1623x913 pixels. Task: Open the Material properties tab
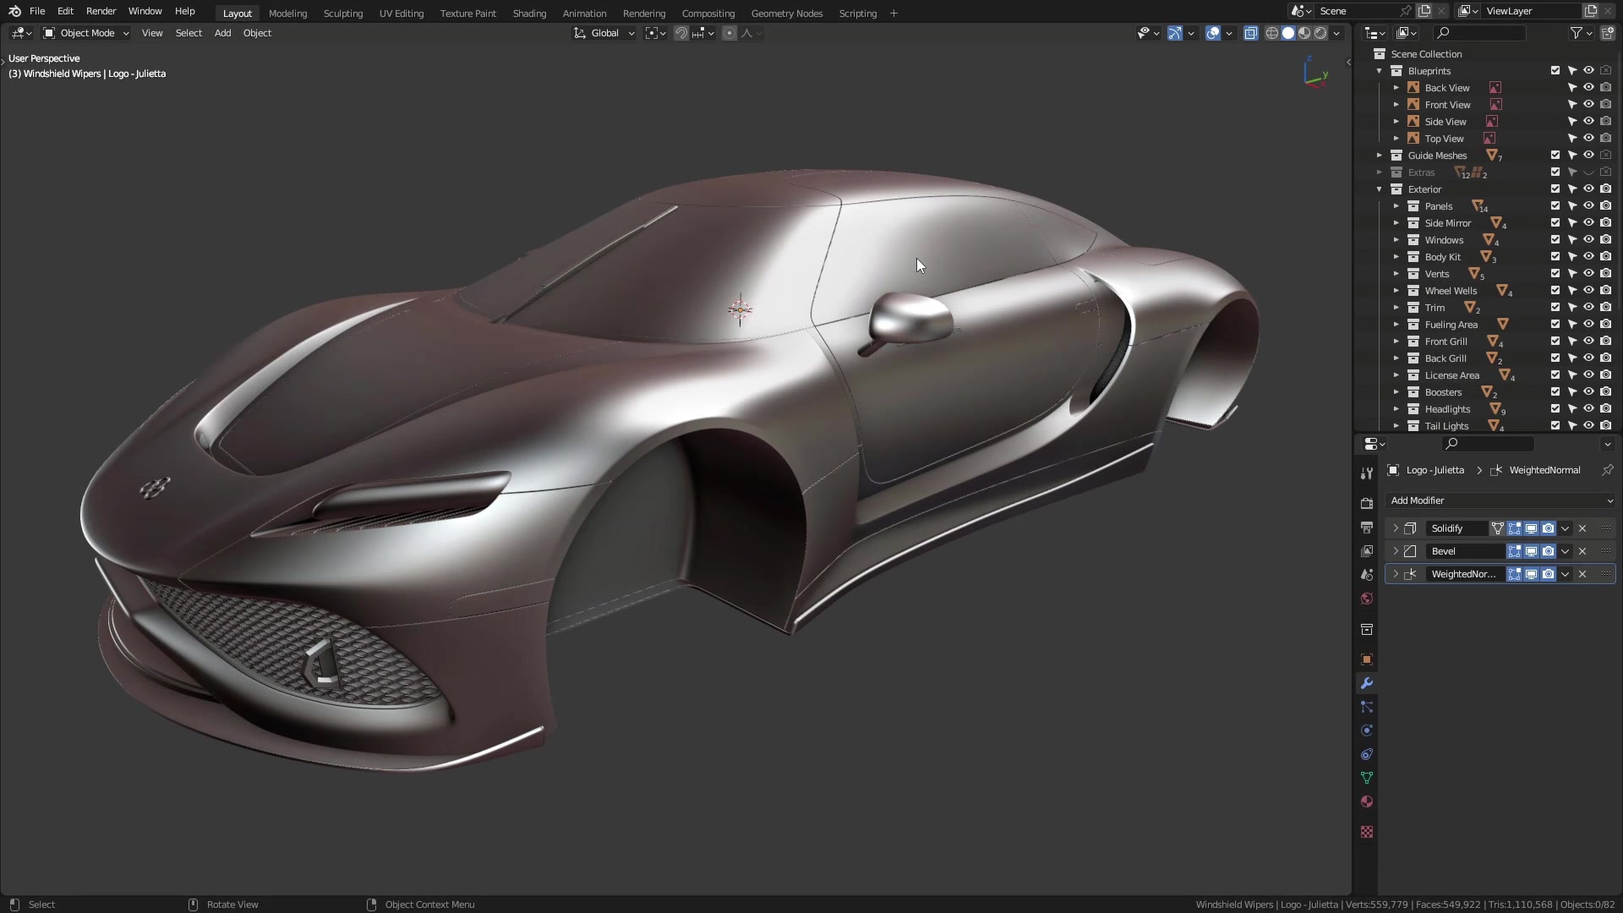coord(1367,801)
